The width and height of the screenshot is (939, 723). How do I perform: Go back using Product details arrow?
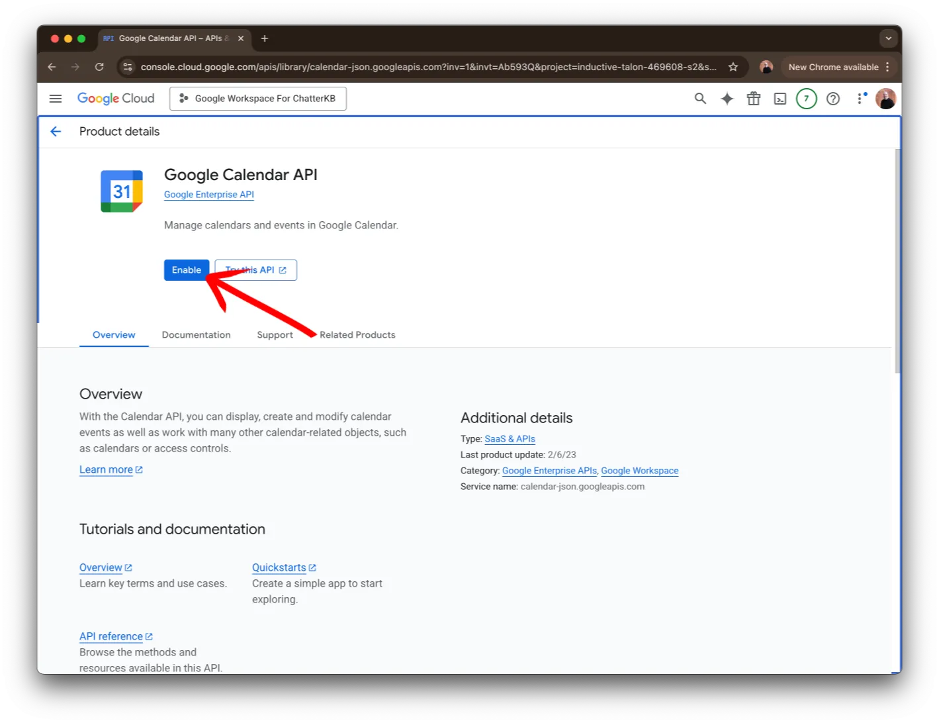click(56, 132)
